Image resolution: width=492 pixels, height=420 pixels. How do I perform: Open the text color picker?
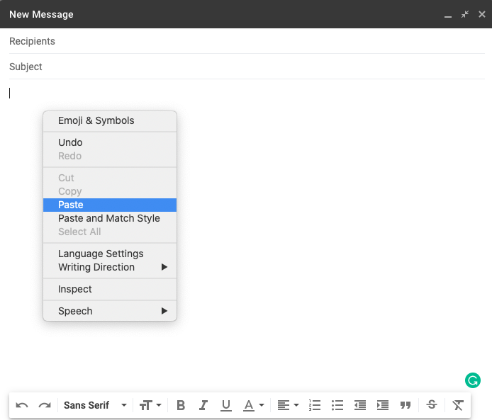(253, 405)
